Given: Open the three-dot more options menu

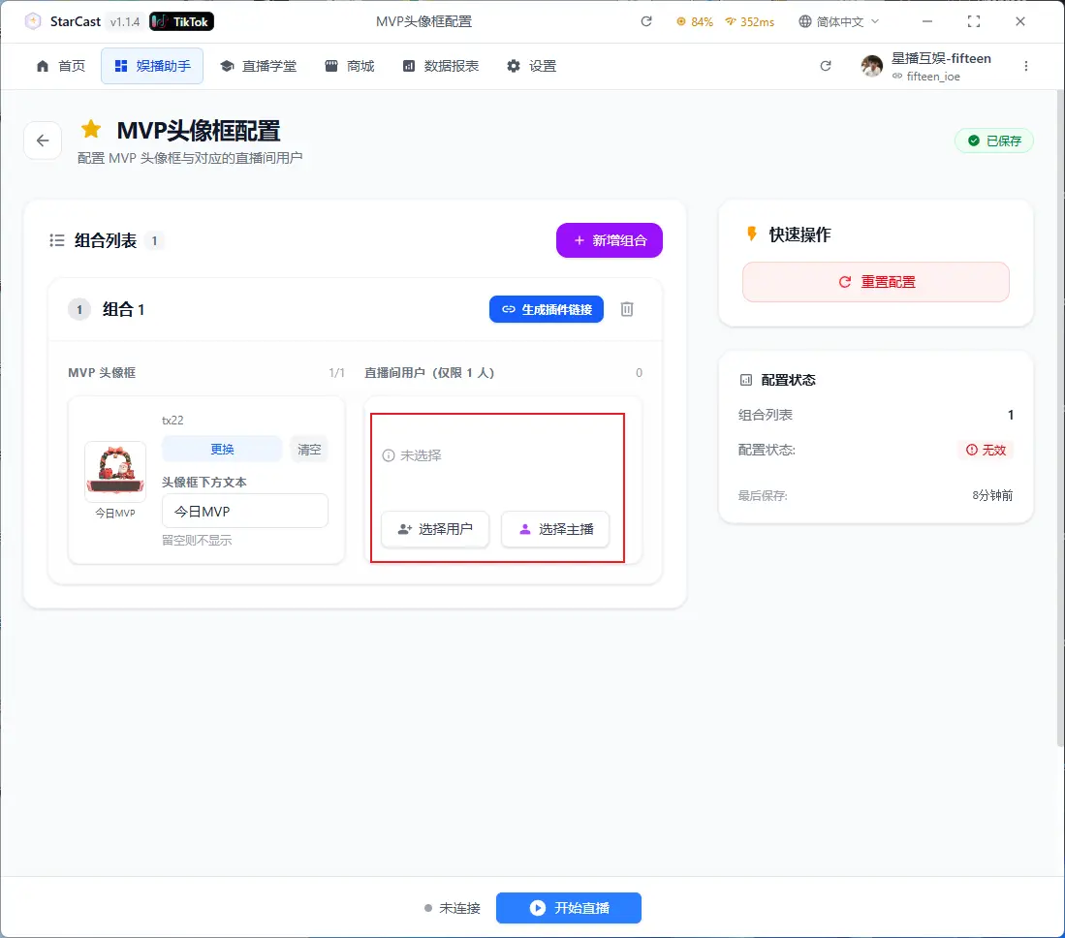Looking at the screenshot, I should [1026, 66].
